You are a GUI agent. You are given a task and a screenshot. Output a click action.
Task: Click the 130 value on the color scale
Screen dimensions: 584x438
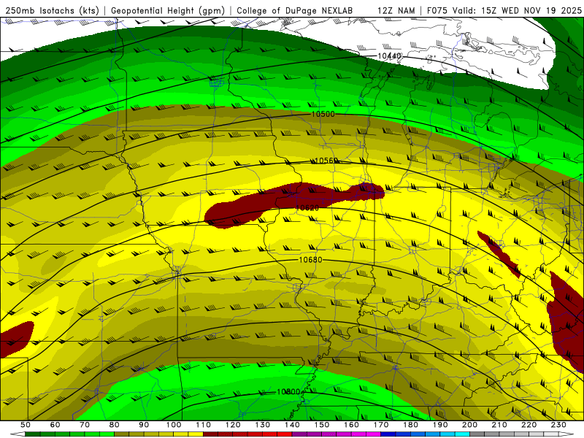pyautogui.click(x=263, y=425)
